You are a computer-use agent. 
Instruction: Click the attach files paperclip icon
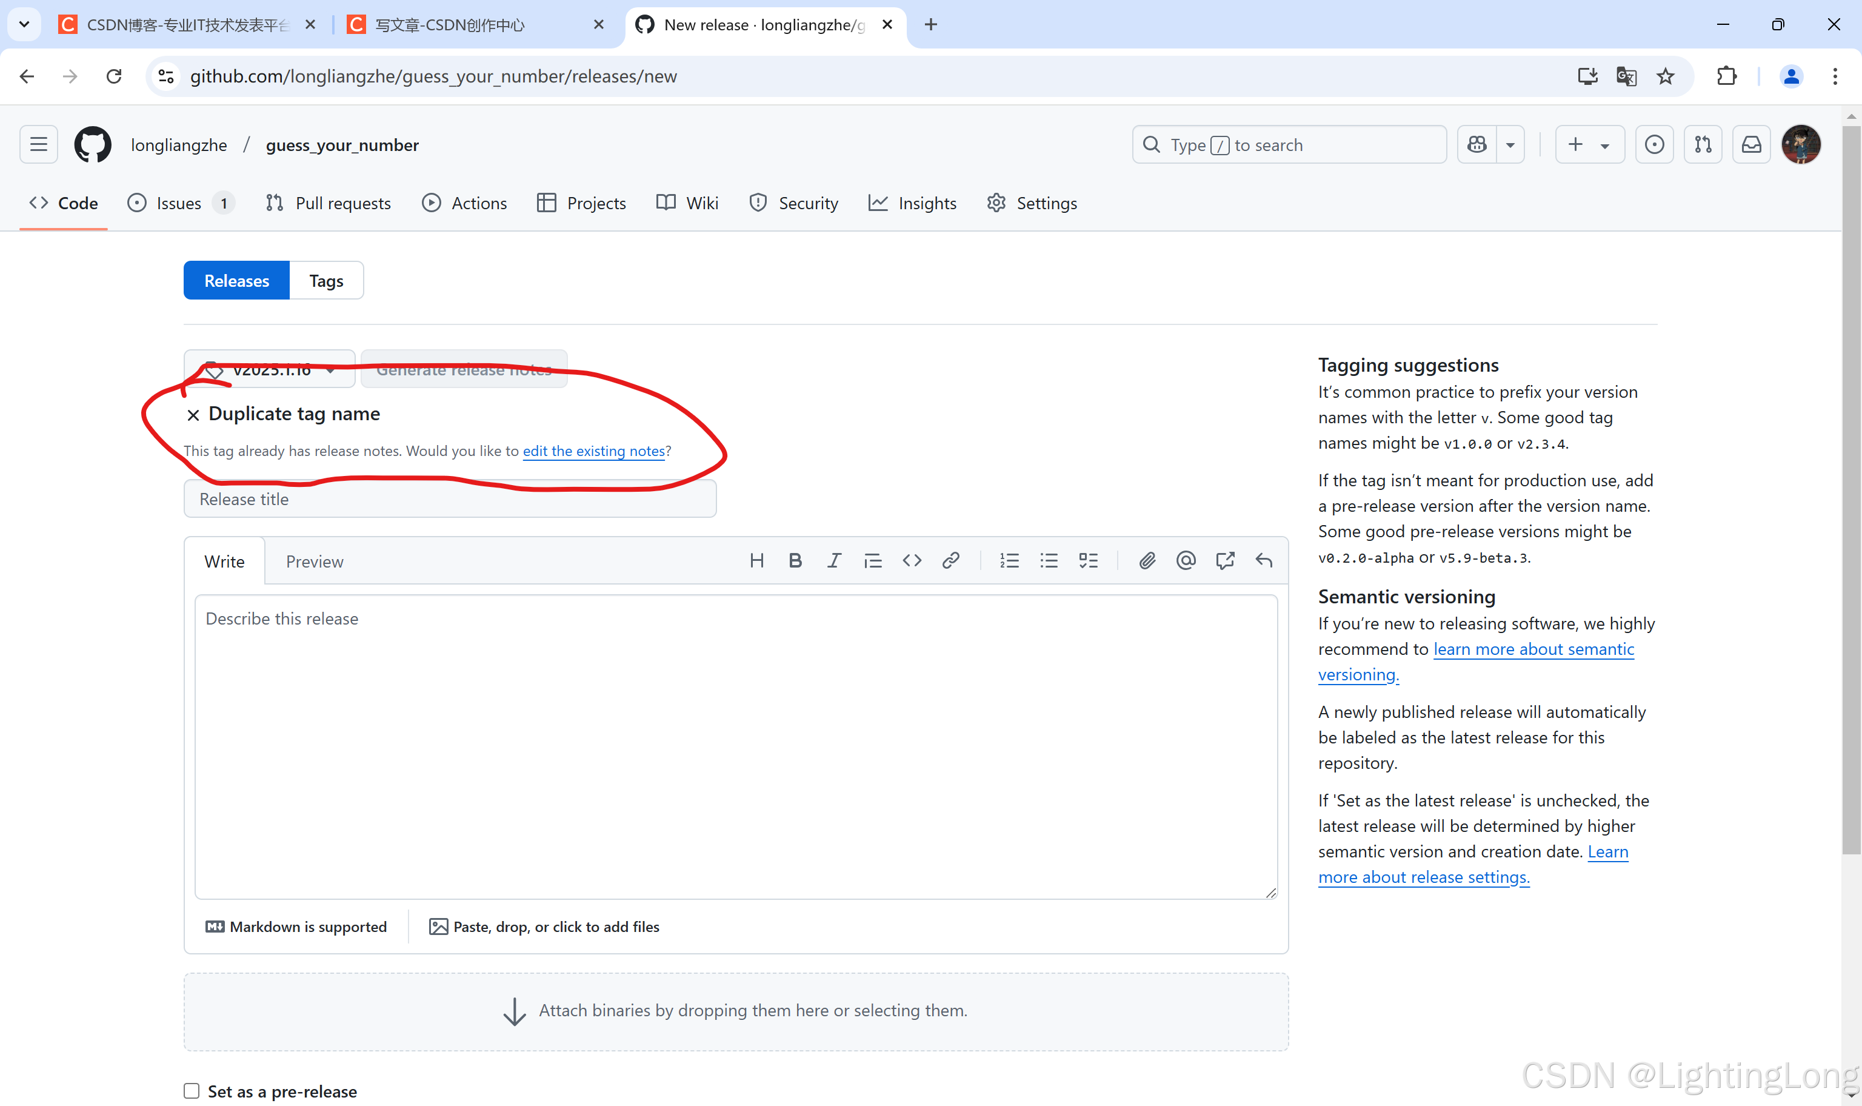coord(1147,560)
